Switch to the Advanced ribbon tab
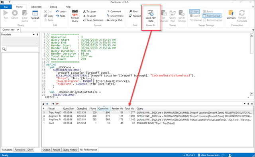255x157 pixels. pyautogui.click(x=36, y=7)
